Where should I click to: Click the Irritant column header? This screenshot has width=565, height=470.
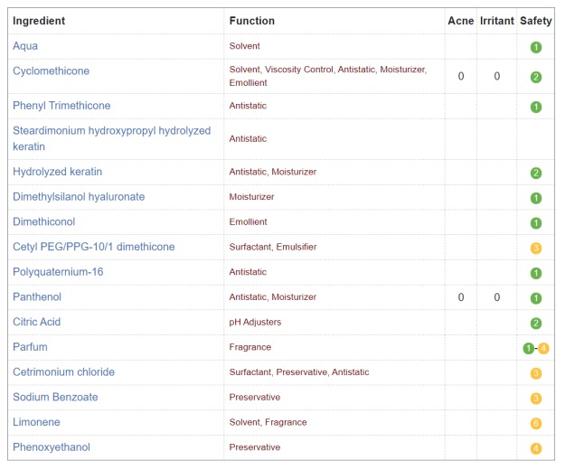tap(497, 21)
